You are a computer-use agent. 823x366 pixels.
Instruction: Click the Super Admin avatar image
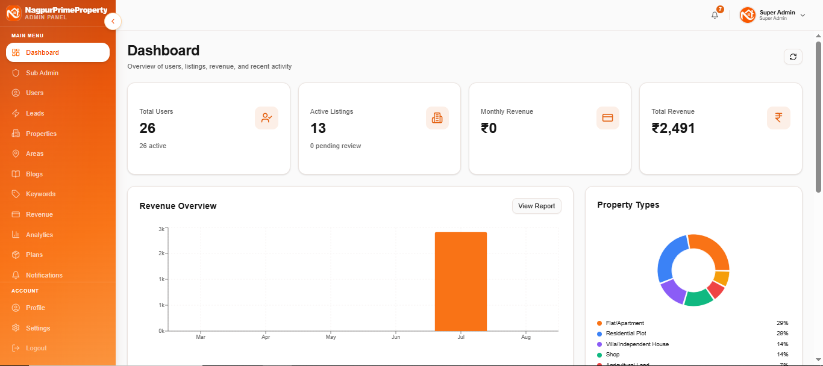pyautogui.click(x=748, y=15)
